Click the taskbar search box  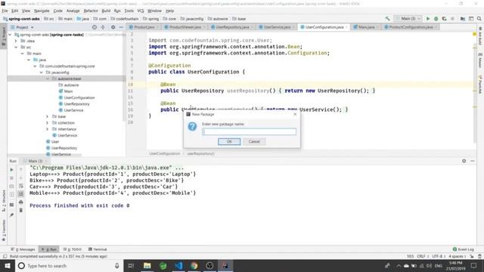tap(70, 266)
